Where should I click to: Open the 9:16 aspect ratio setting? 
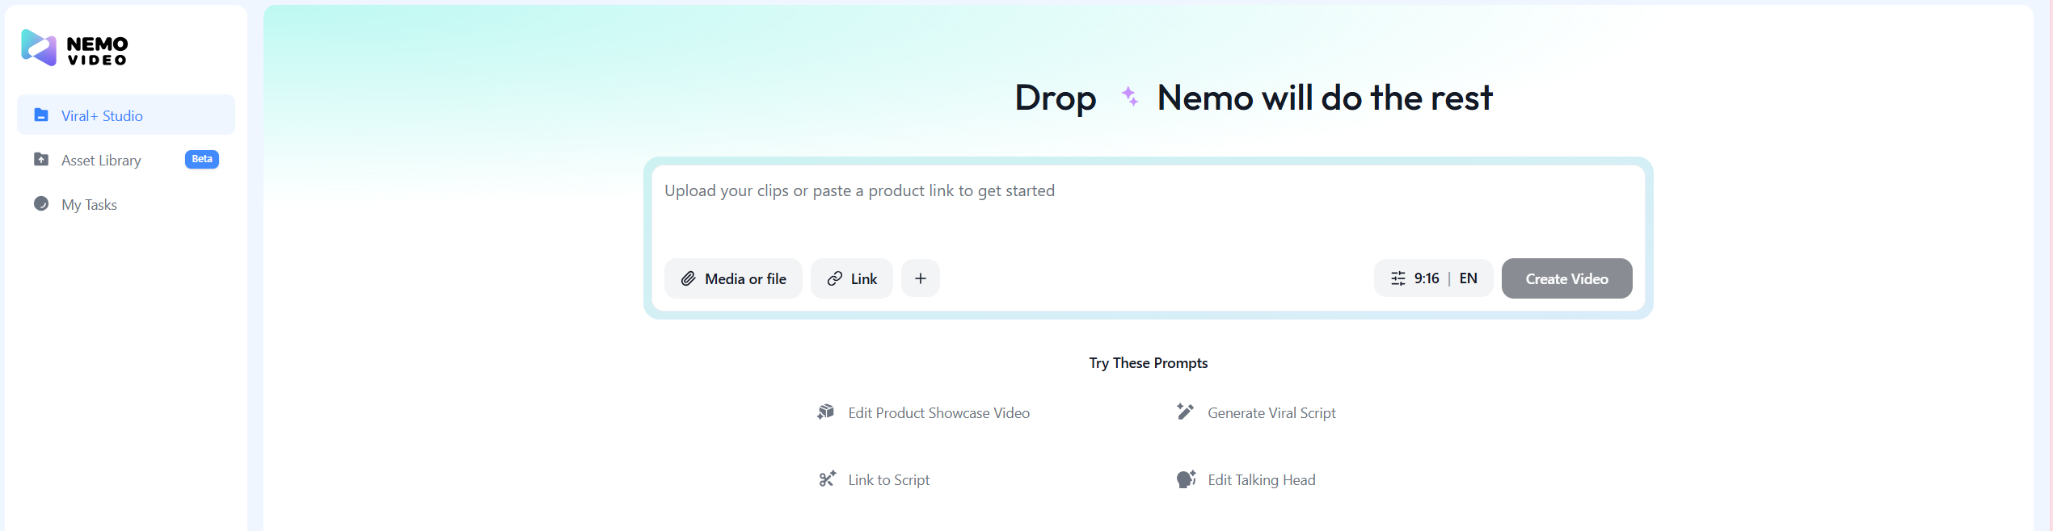(1427, 278)
